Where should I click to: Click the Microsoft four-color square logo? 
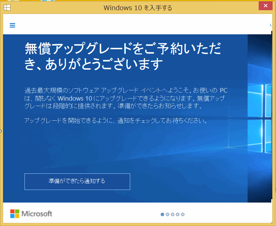pos(15,214)
